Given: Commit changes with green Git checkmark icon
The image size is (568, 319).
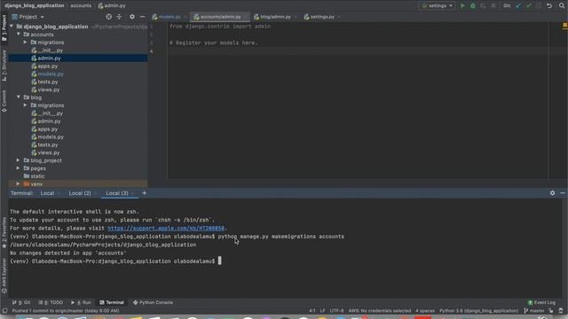Looking at the screenshot, I should [x=529, y=6].
